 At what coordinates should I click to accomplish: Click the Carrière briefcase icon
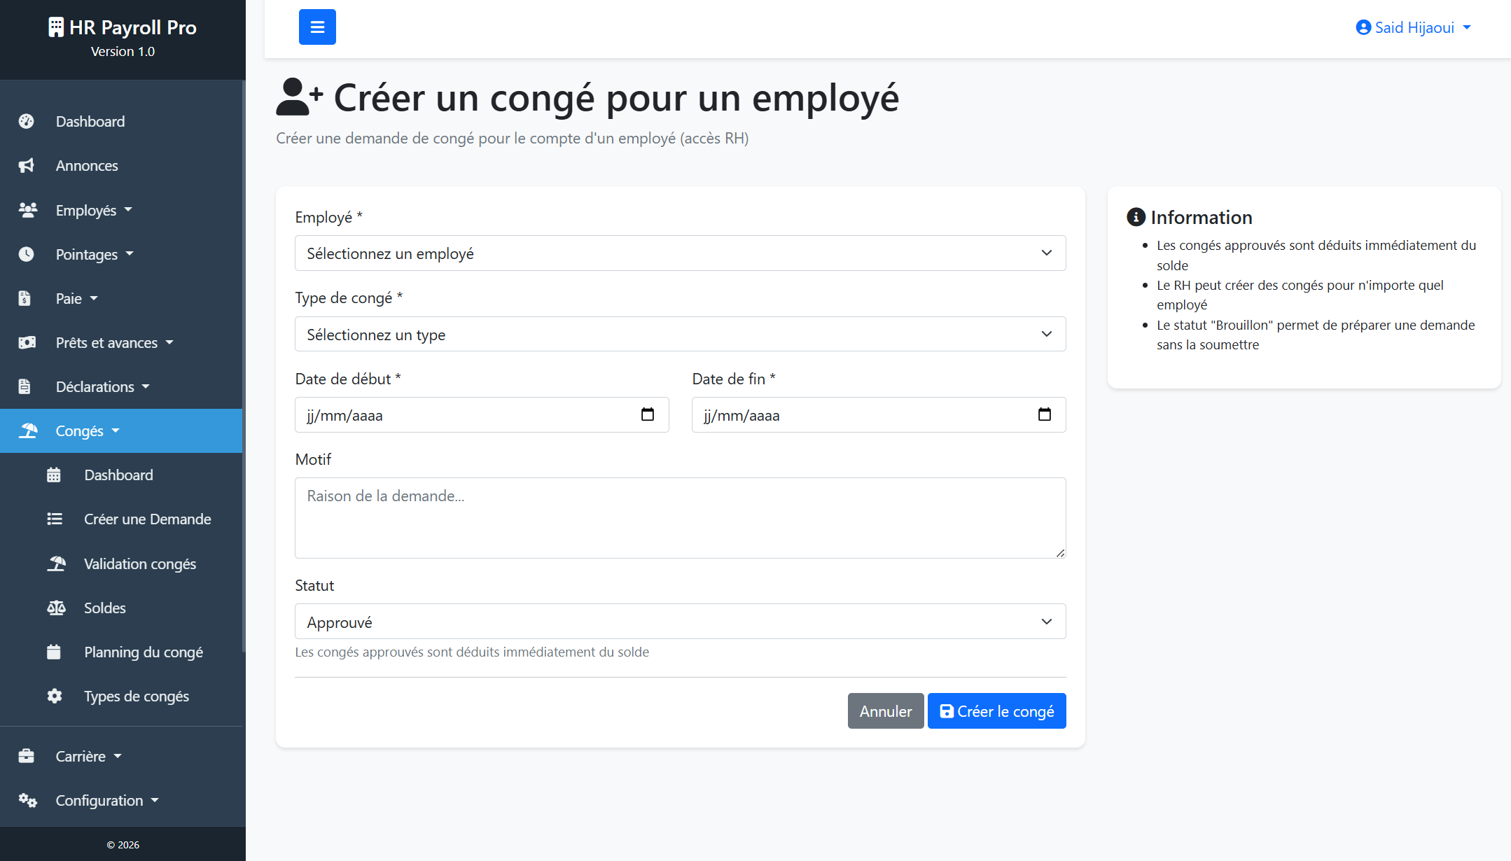[27, 756]
